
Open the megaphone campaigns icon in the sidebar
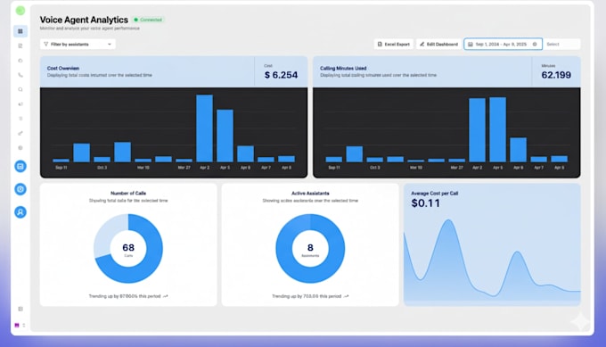point(20,104)
